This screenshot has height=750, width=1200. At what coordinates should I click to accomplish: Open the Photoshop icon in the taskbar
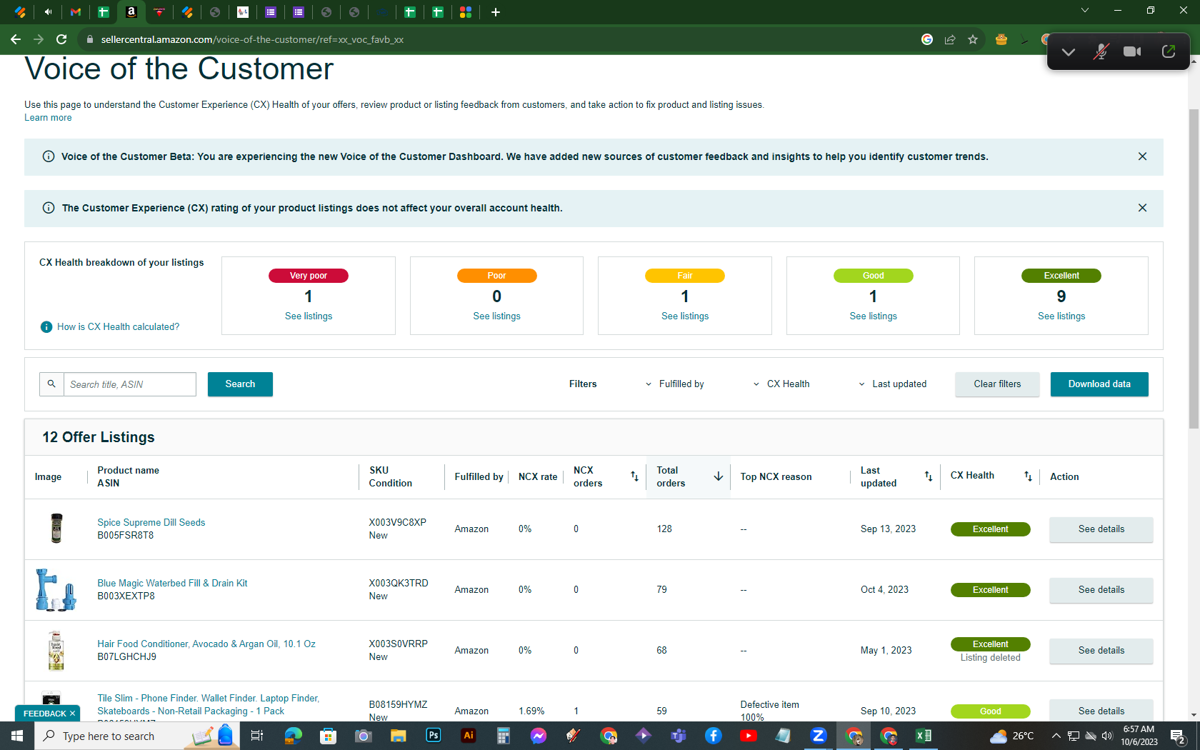coord(434,736)
